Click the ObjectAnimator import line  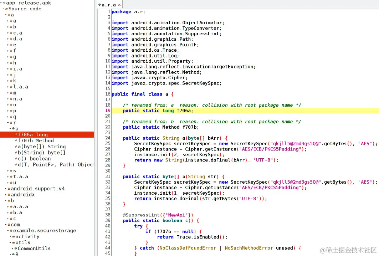(x=168, y=23)
